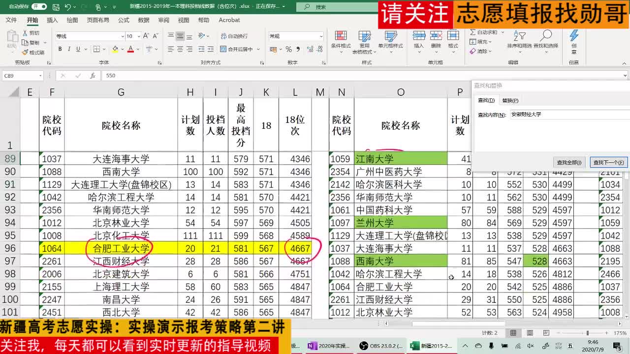Toggle left horizontal alignment
630x354 pixels.
[x=171, y=49]
